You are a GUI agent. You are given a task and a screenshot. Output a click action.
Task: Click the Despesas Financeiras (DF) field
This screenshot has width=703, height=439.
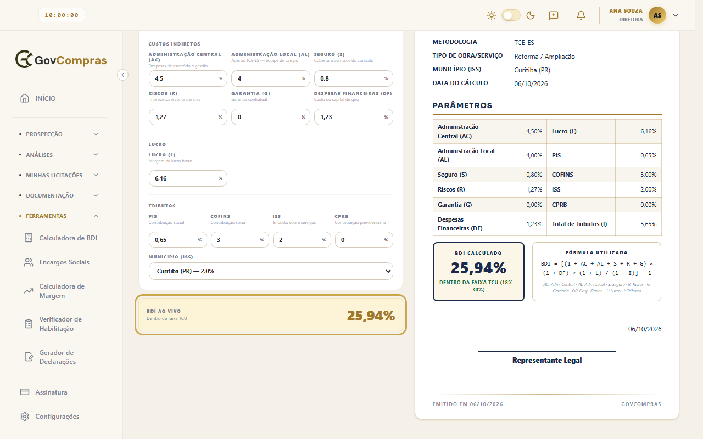pos(354,117)
